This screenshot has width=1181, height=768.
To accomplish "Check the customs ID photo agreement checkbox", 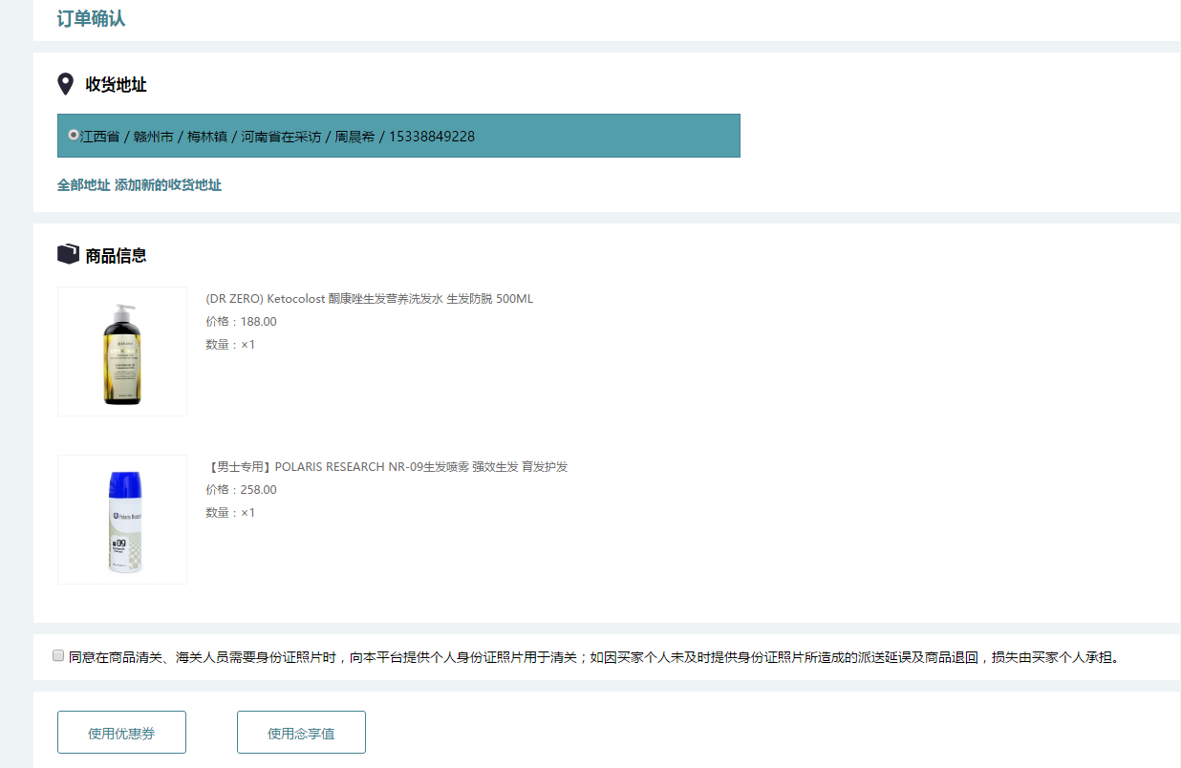I will pyautogui.click(x=58, y=656).
